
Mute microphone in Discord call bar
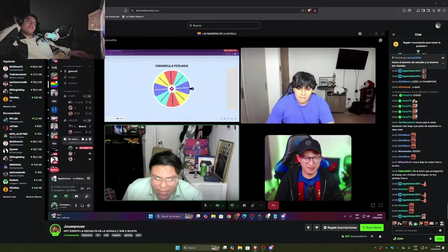point(205,205)
